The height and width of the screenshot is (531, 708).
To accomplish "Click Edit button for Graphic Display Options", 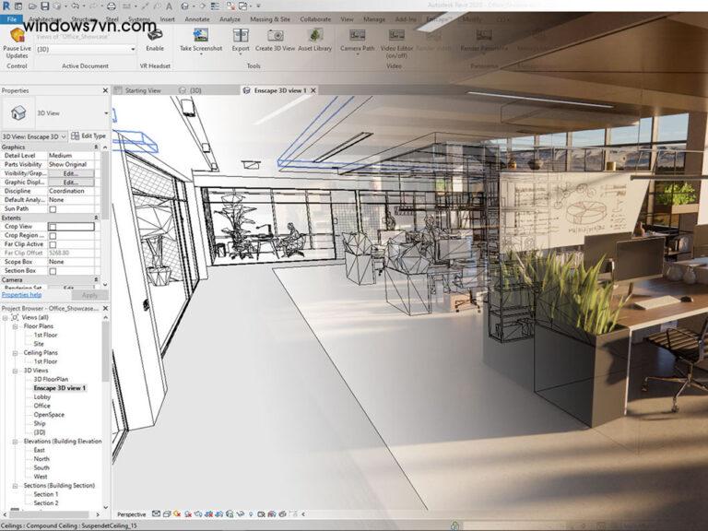I will click(71, 183).
